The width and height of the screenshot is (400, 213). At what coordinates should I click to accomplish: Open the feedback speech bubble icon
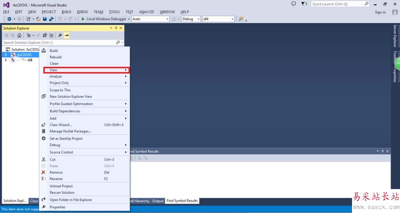(294, 4)
